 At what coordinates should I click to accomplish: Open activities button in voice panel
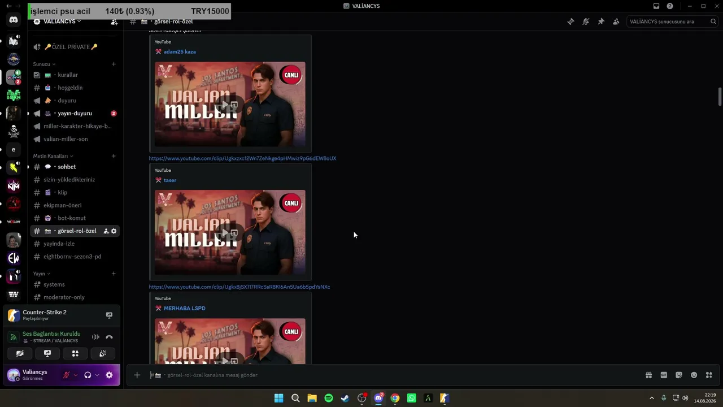(x=75, y=354)
